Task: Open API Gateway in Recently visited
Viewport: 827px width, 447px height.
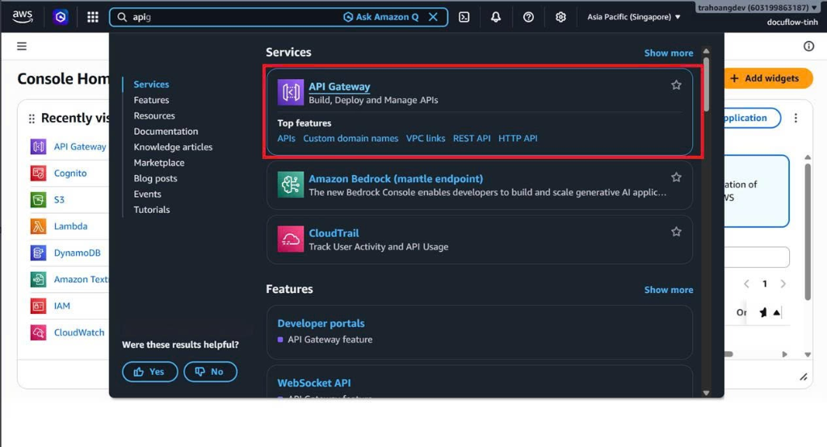Action: pyautogui.click(x=80, y=147)
